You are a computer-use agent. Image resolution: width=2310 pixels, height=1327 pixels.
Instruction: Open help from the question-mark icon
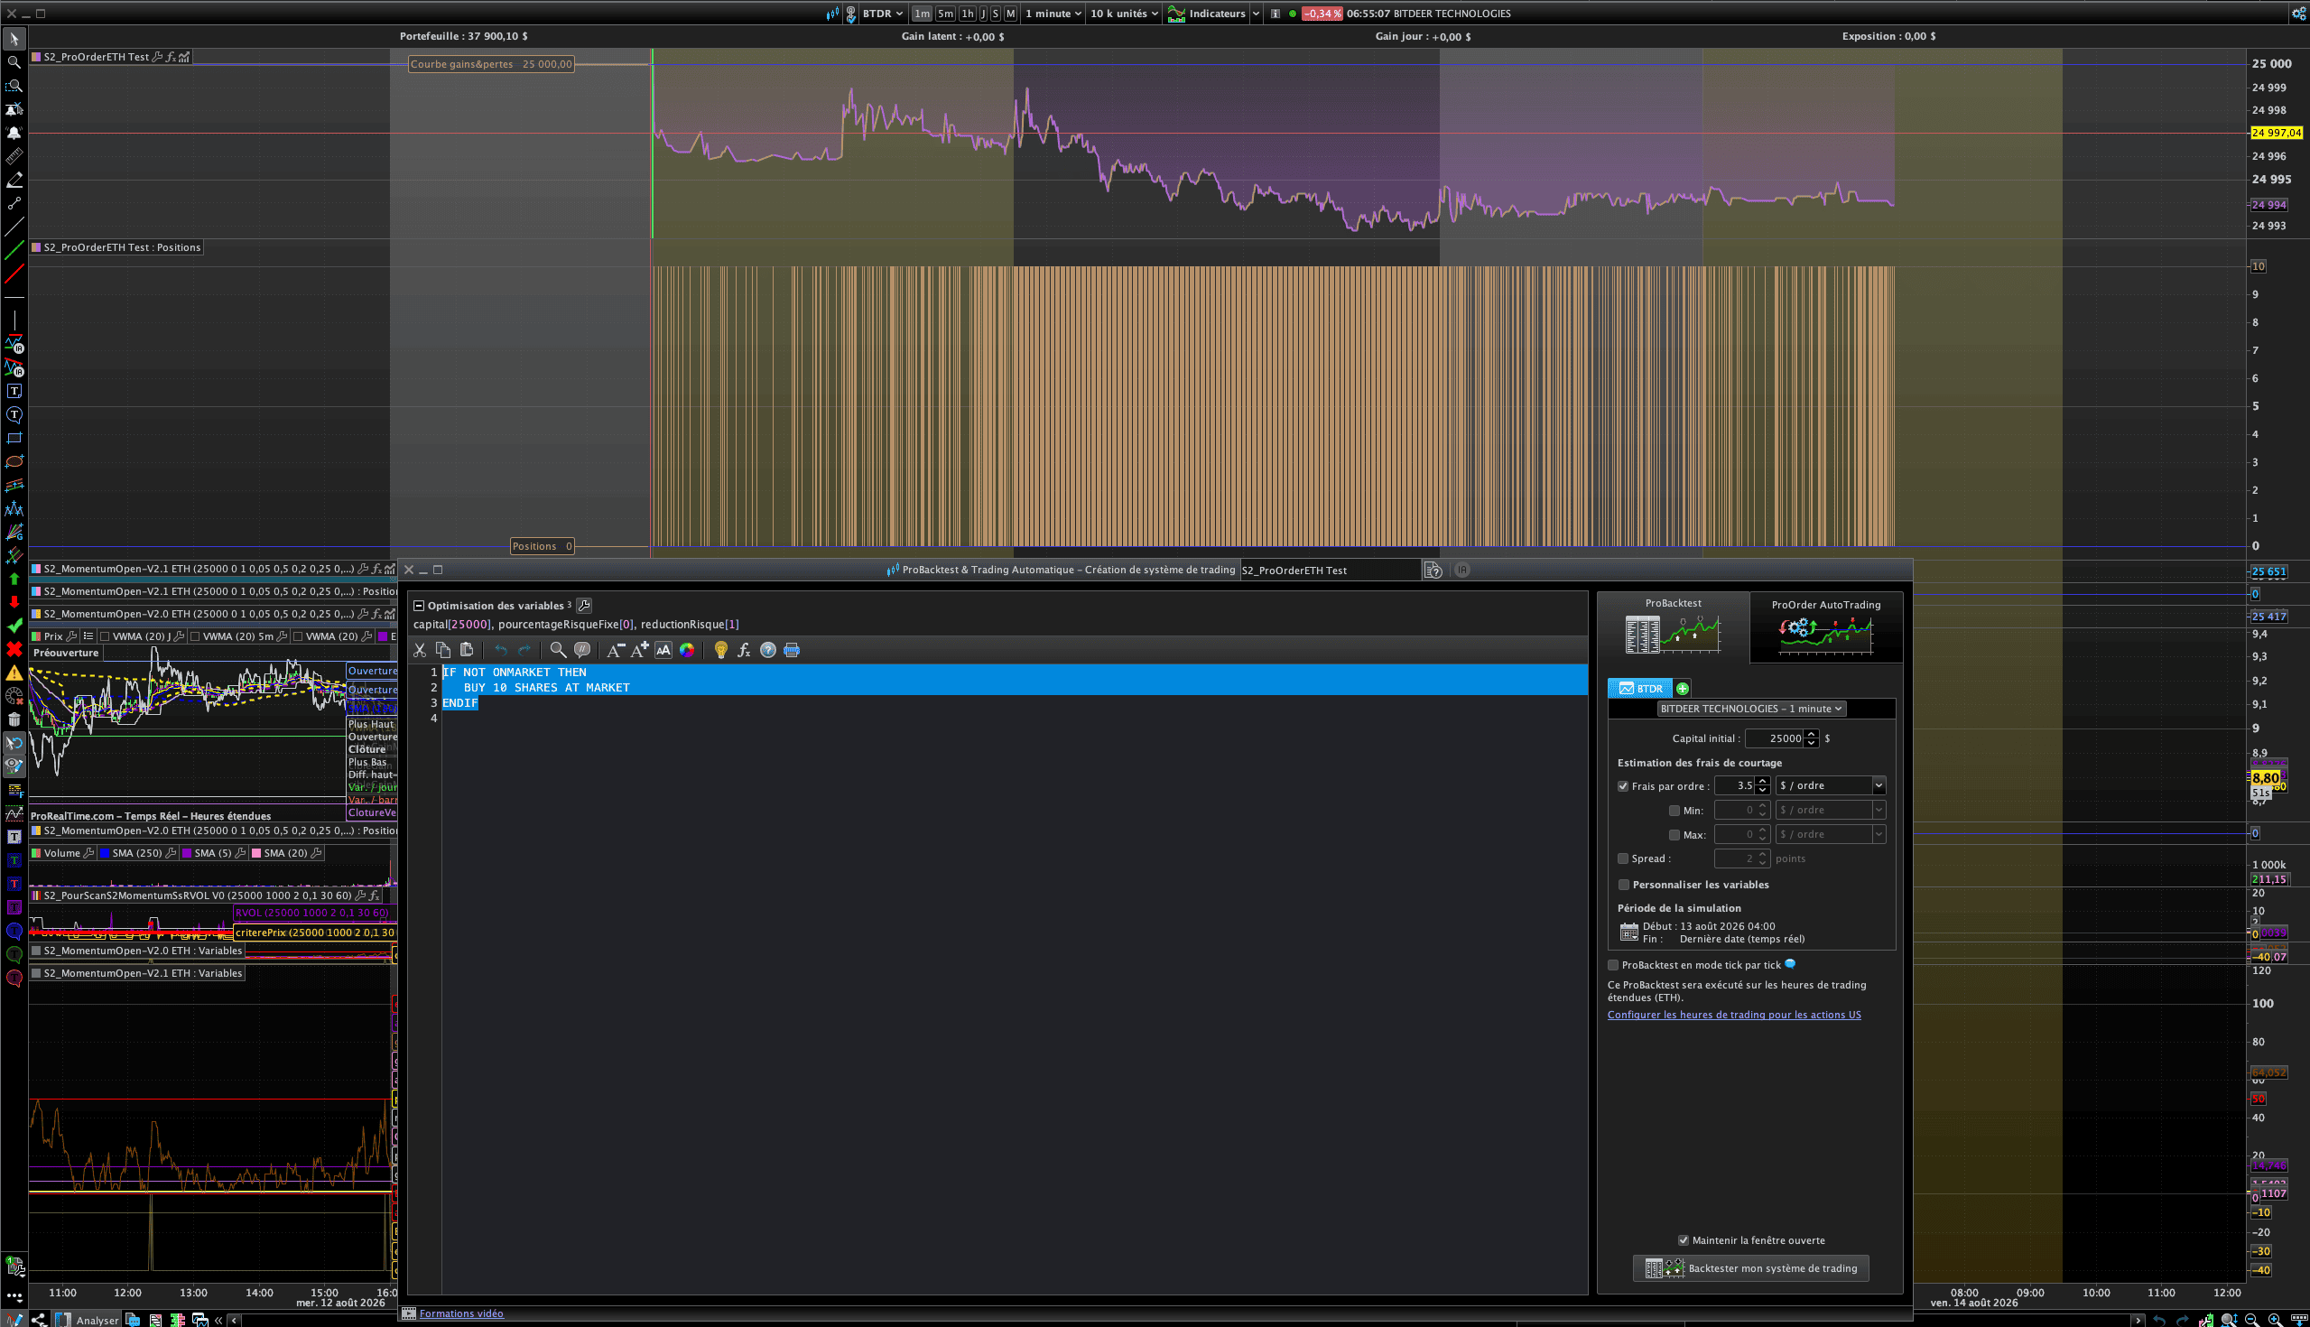tap(768, 650)
